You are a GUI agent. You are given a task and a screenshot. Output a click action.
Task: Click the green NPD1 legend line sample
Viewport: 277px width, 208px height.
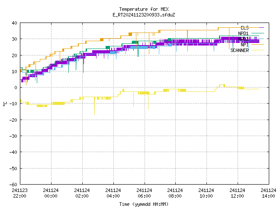pos(258,33)
